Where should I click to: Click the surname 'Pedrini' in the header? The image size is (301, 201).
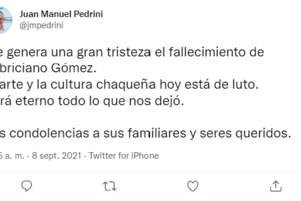pyautogui.click(x=90, y=14)
